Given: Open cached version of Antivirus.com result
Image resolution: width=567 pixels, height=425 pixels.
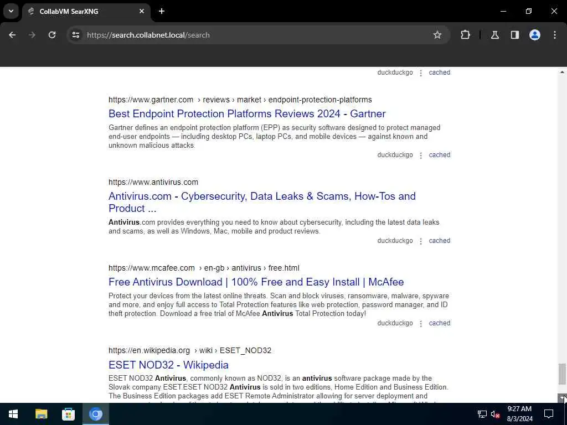Looking at the screenshot, I should click(x=439, y=241).
